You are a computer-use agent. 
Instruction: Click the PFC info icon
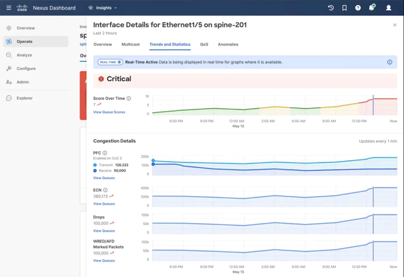[105, 153]
